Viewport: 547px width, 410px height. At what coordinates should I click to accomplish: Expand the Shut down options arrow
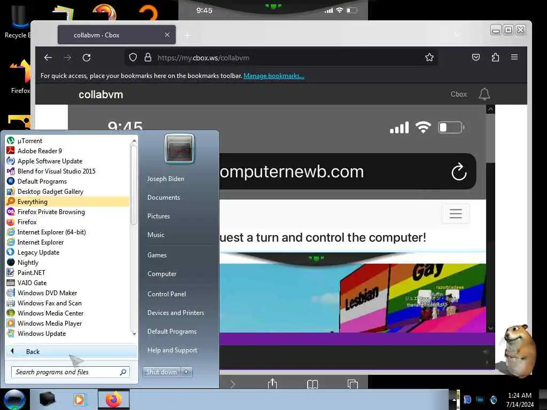[x=186, y=372]
